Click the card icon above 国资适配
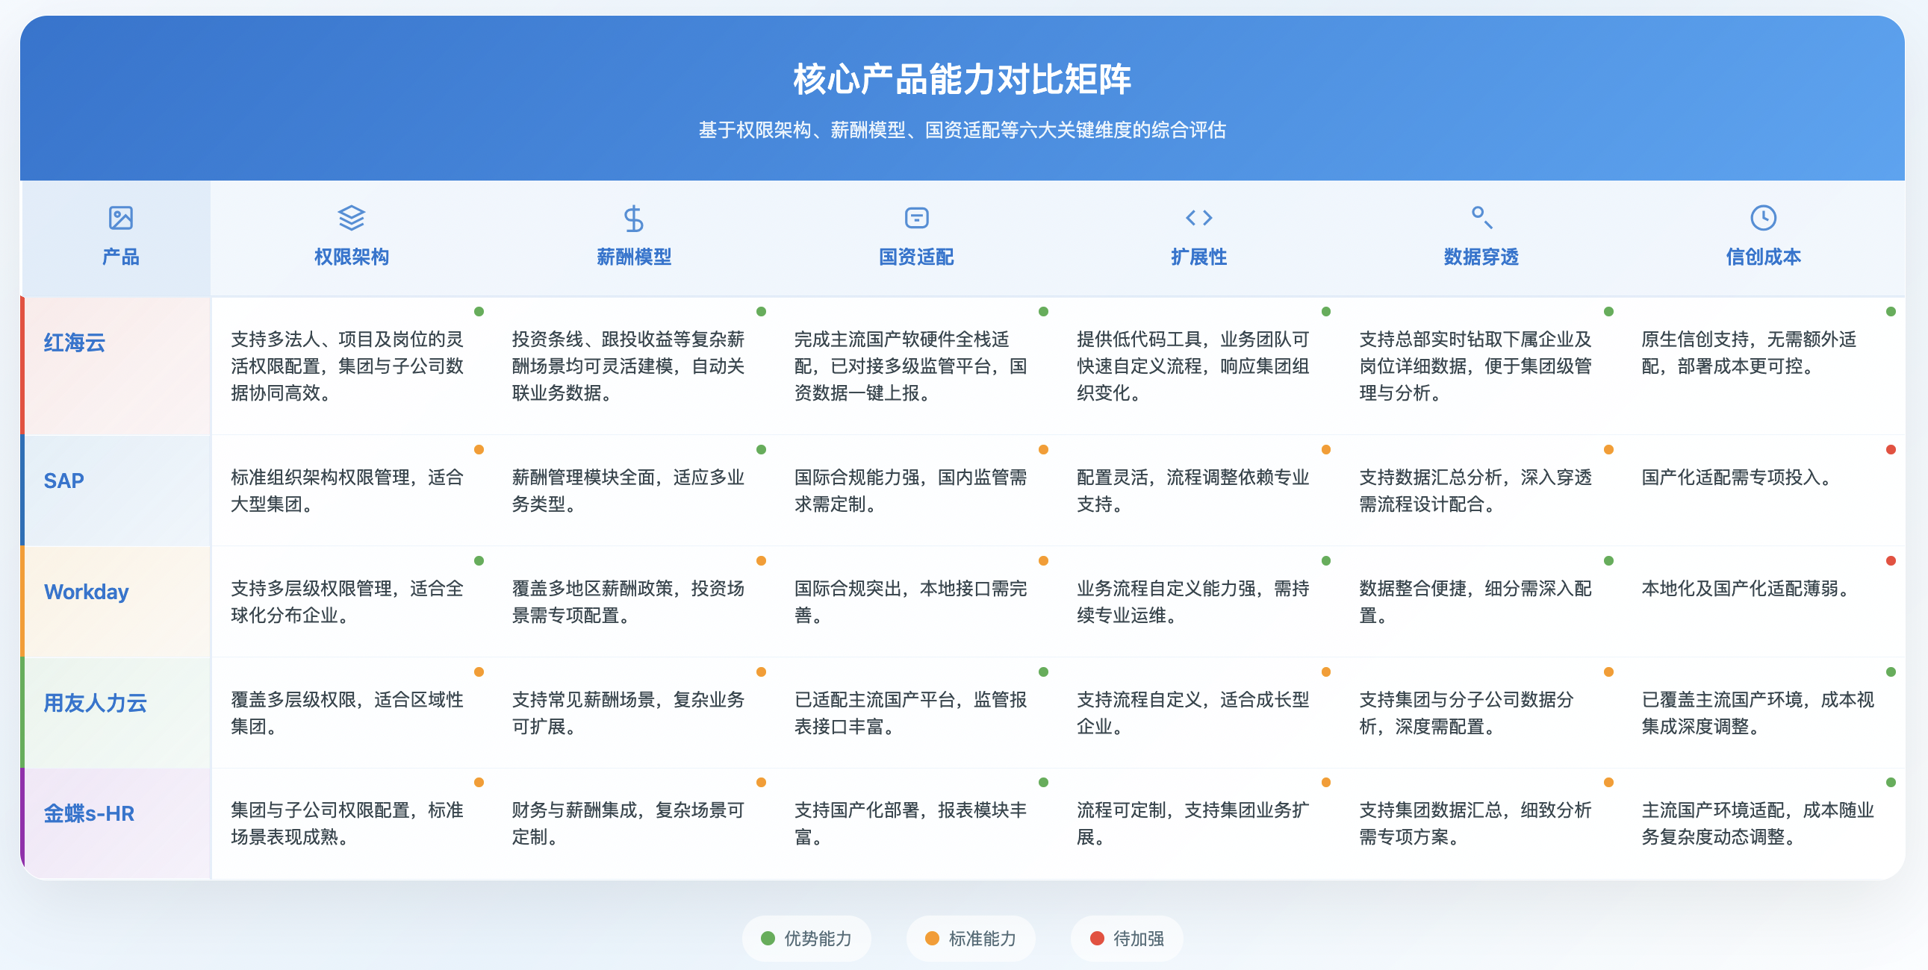 click(916, 218)
